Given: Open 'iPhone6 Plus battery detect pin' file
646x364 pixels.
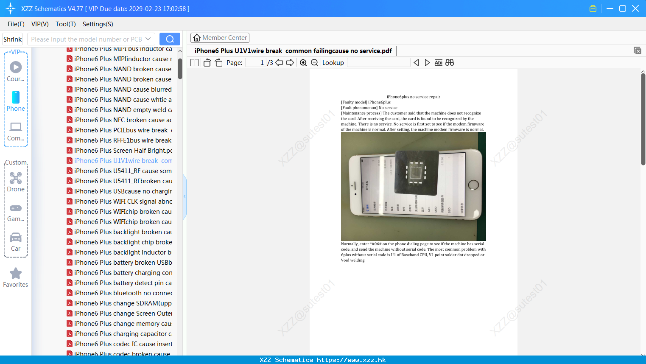Looking at the screenshot, I should pos(120,283).
